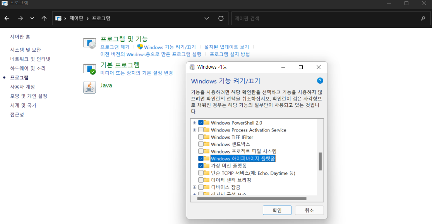The width and height of the screenshot is (432, 224).
Task: Click the 프로그램 및 기능 icon
Action: tap(89, 43)
